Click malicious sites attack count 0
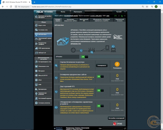 (x=117, y=76)
